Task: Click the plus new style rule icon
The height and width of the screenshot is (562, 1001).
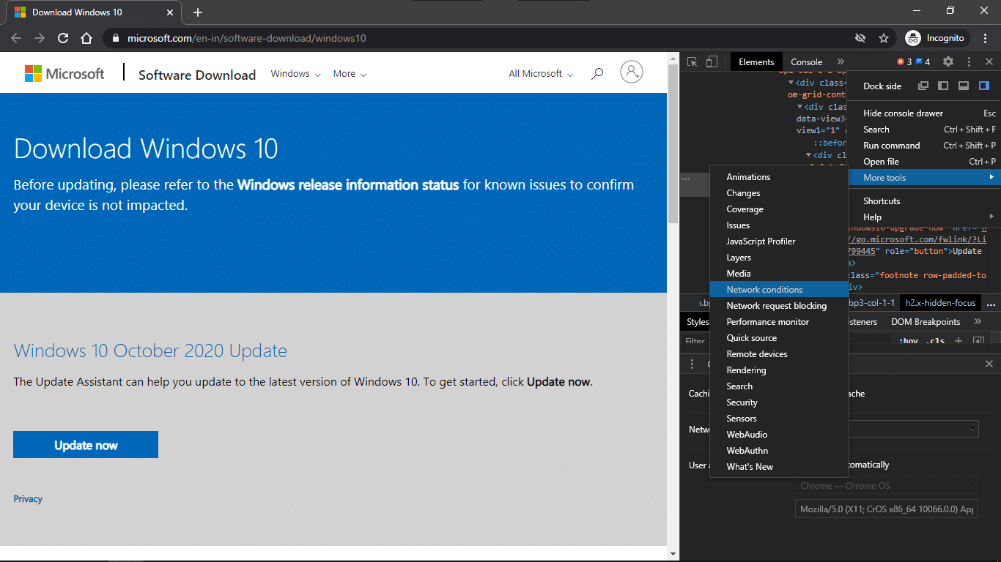Action: tap(958, 341)
